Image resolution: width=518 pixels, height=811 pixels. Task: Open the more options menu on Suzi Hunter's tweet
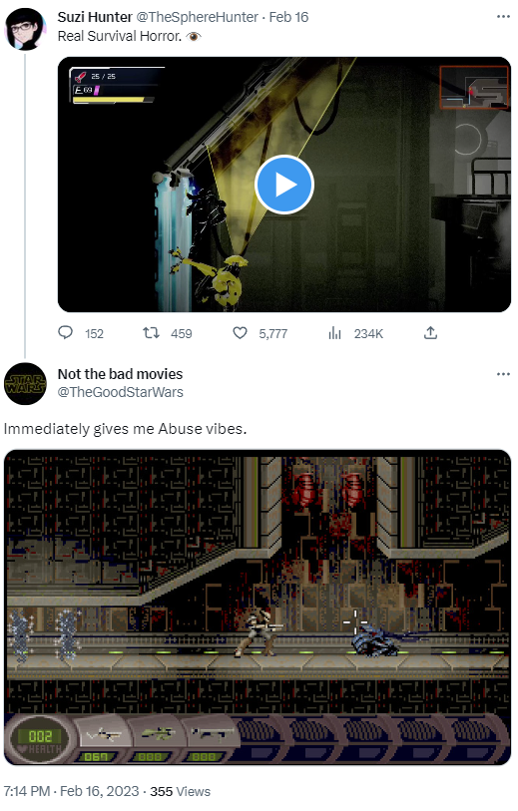503,17
